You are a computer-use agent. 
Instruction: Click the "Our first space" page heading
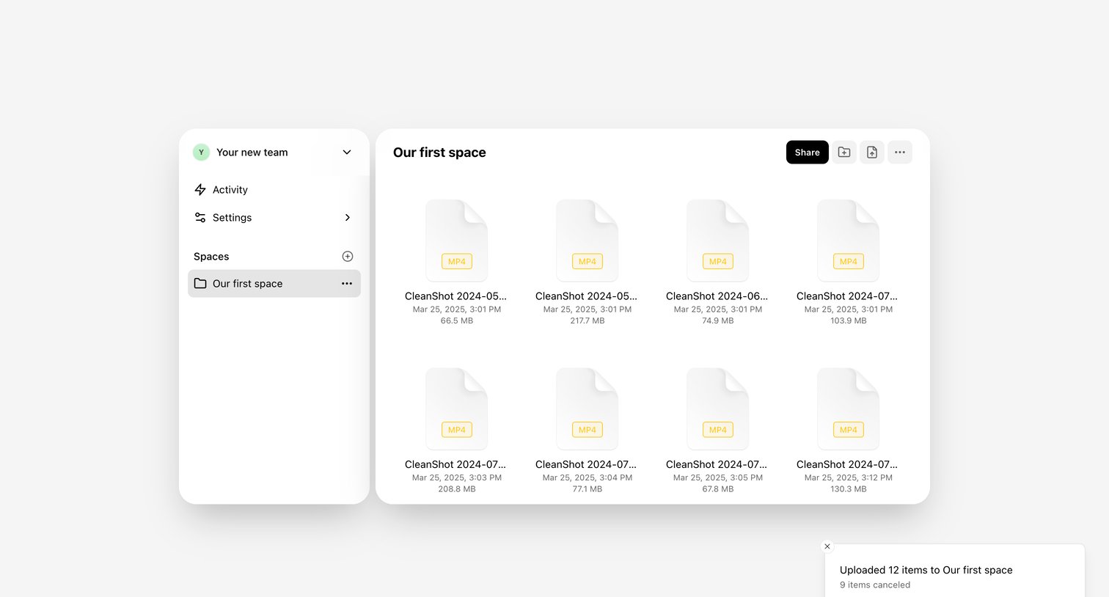439,153
